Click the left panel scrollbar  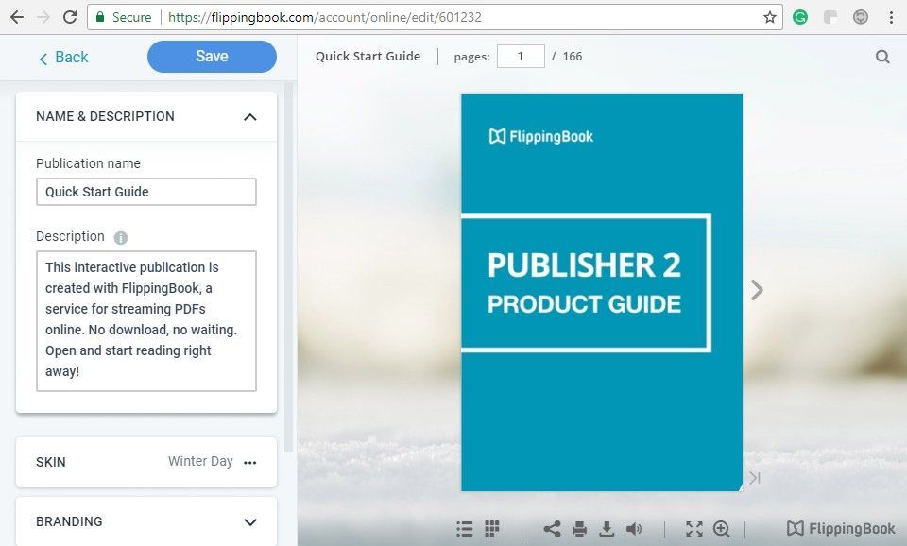pos(289,266)
